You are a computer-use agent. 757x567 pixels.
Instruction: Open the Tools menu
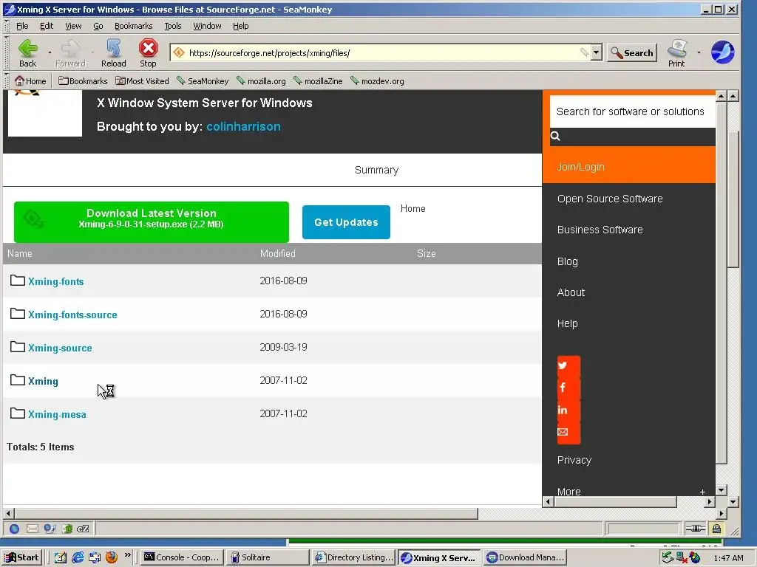173,26
